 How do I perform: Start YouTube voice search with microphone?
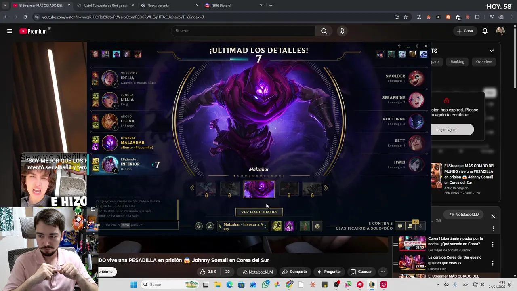click(342, 31)
